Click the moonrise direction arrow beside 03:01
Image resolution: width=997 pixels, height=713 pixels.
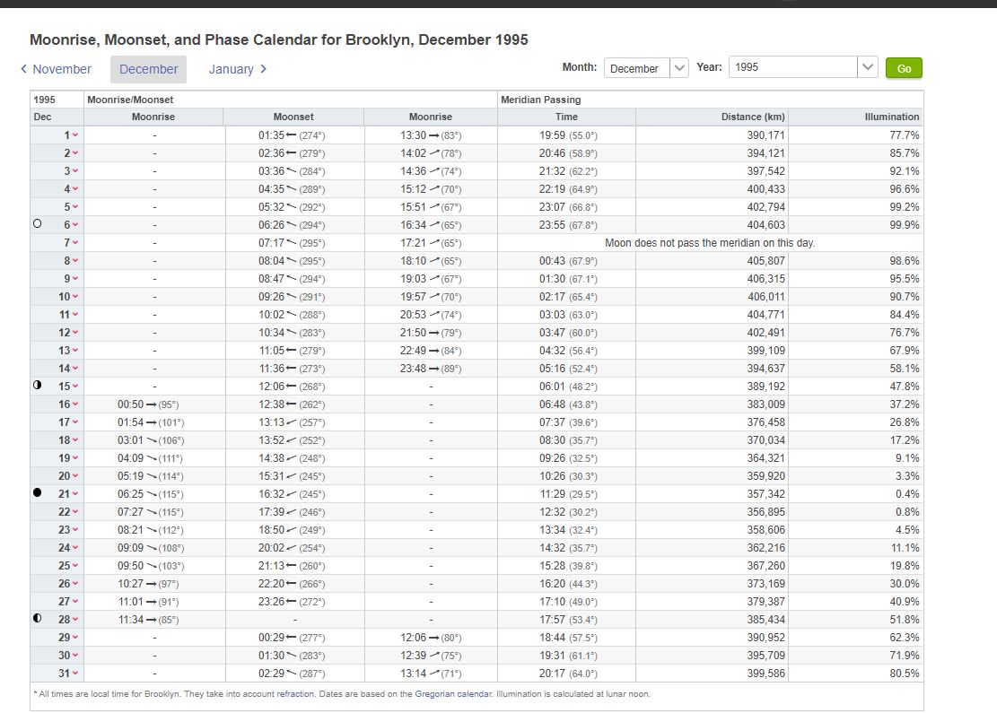point(152,440)
